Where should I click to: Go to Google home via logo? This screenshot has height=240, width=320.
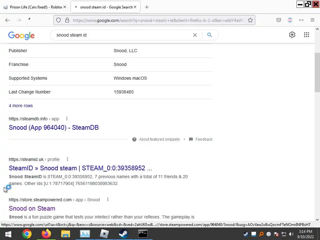(22, 36)
